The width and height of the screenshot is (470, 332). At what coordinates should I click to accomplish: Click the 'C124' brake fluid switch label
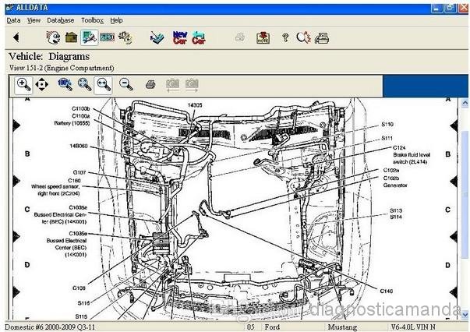(x=399, y=148)
